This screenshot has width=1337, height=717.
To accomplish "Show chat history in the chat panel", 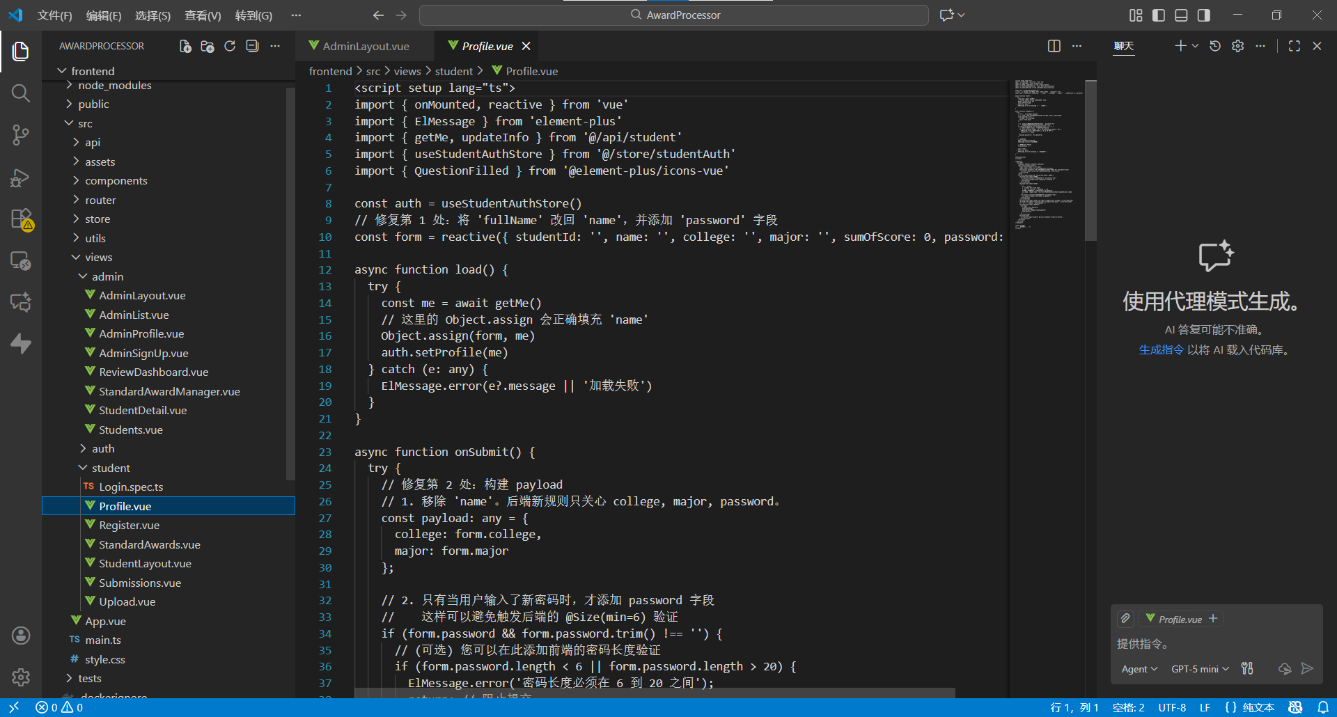I will point(1215,46).
